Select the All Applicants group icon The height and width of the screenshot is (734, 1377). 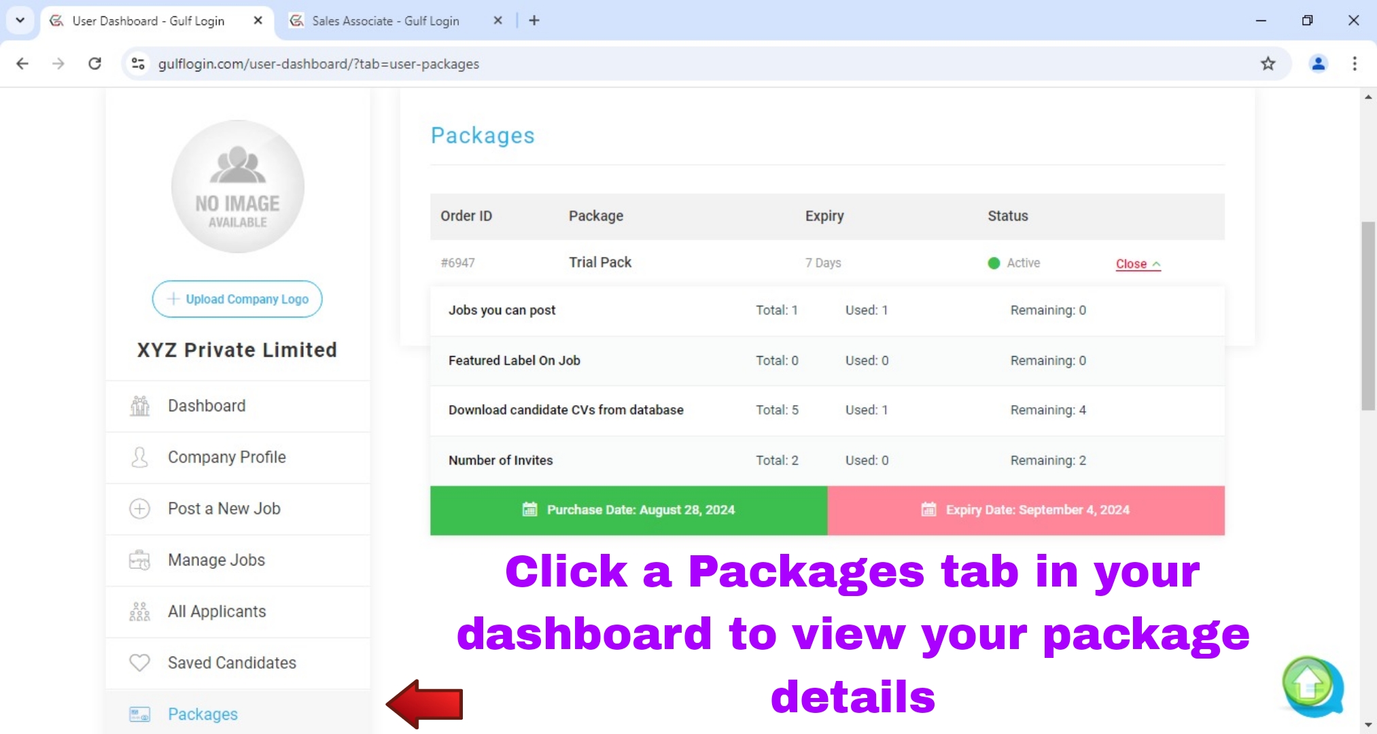[139, 611]
